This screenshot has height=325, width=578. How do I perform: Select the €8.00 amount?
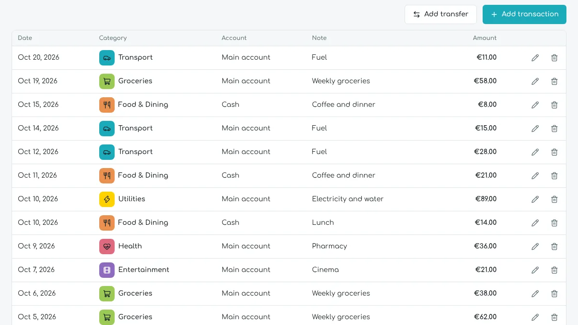(x=487, y=104)
